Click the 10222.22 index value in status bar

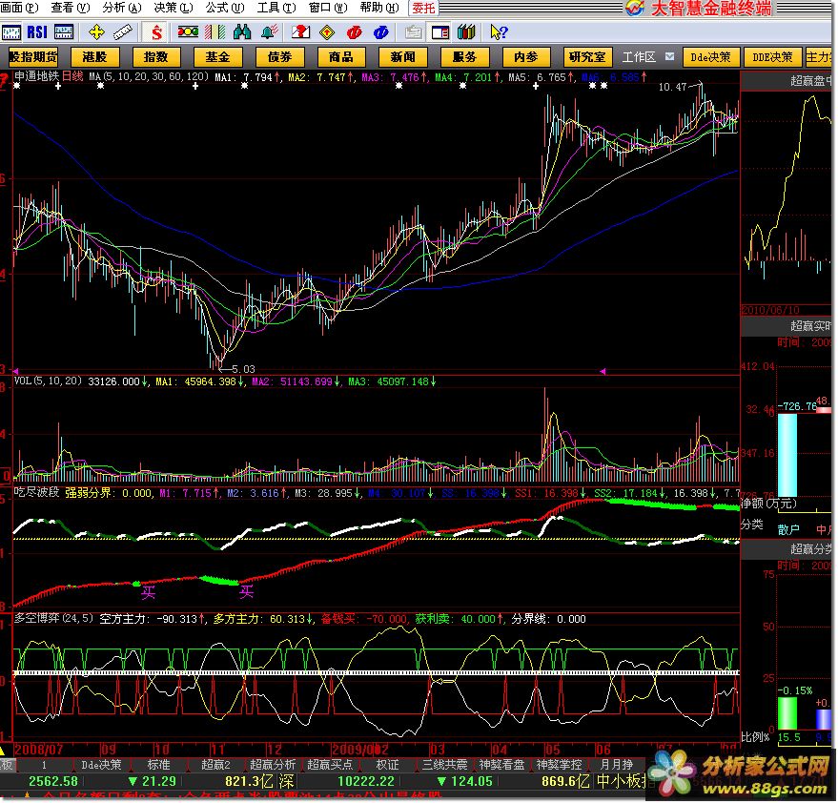point(366,782)
